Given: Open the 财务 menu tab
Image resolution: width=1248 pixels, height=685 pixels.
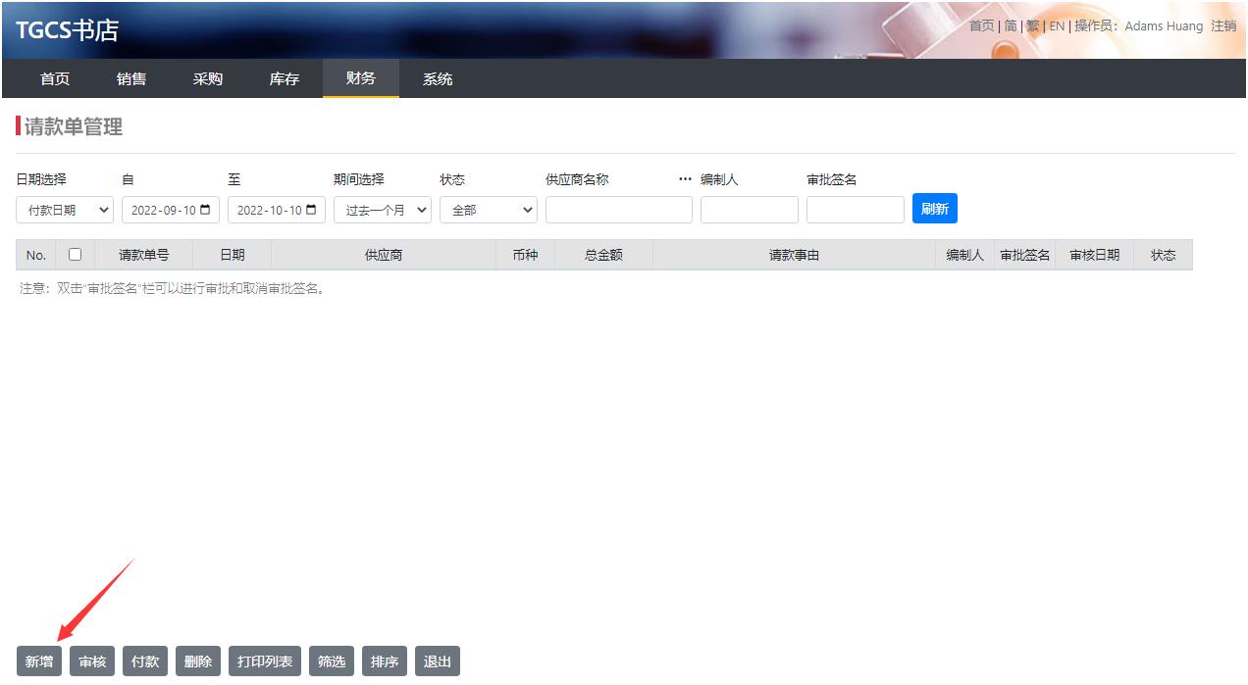Looking at the screenshot, I should click(361, 78).
